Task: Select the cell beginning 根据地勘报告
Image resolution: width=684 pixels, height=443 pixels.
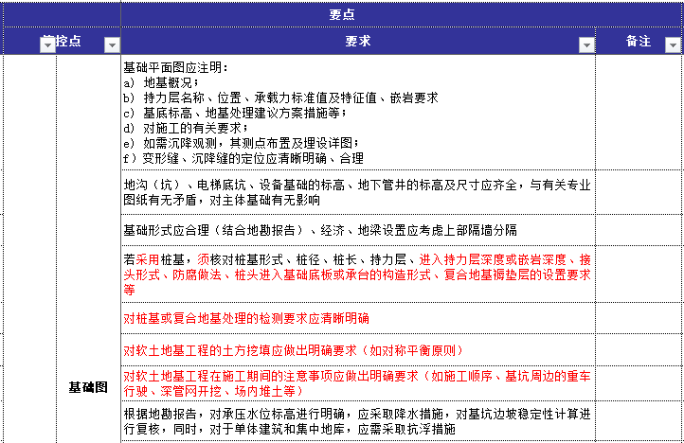Action: tap(358, 421)
